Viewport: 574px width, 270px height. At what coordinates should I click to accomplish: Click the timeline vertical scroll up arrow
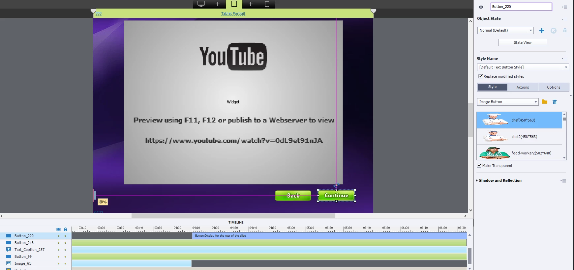(x=469, y=235)
